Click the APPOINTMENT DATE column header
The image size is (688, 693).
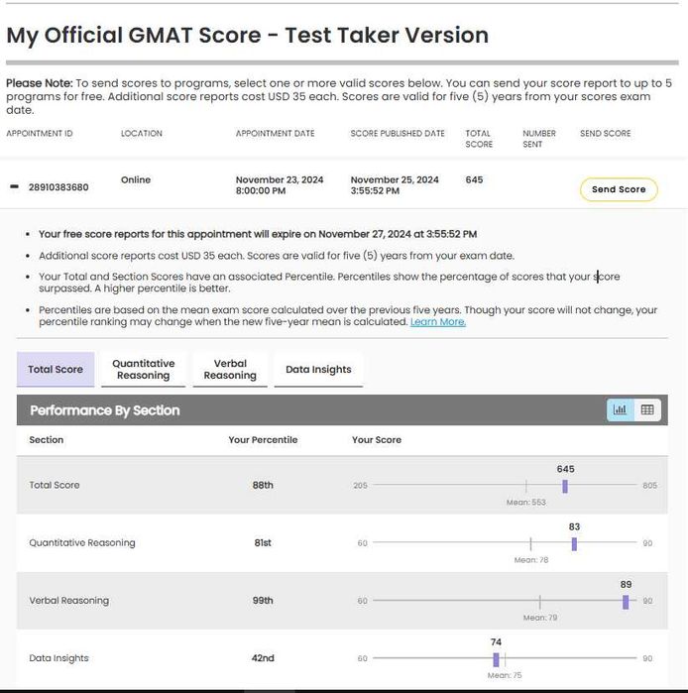(x=276, y=134)
